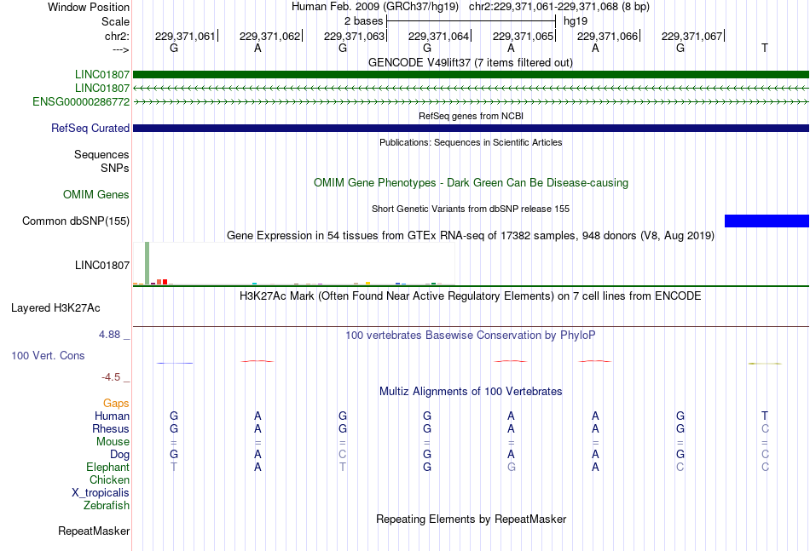Viewport: 810px width, 551px height.
Task: Click the GTEx Gene Expression title text
Action: pyautogui.click(x=471, y=236)
